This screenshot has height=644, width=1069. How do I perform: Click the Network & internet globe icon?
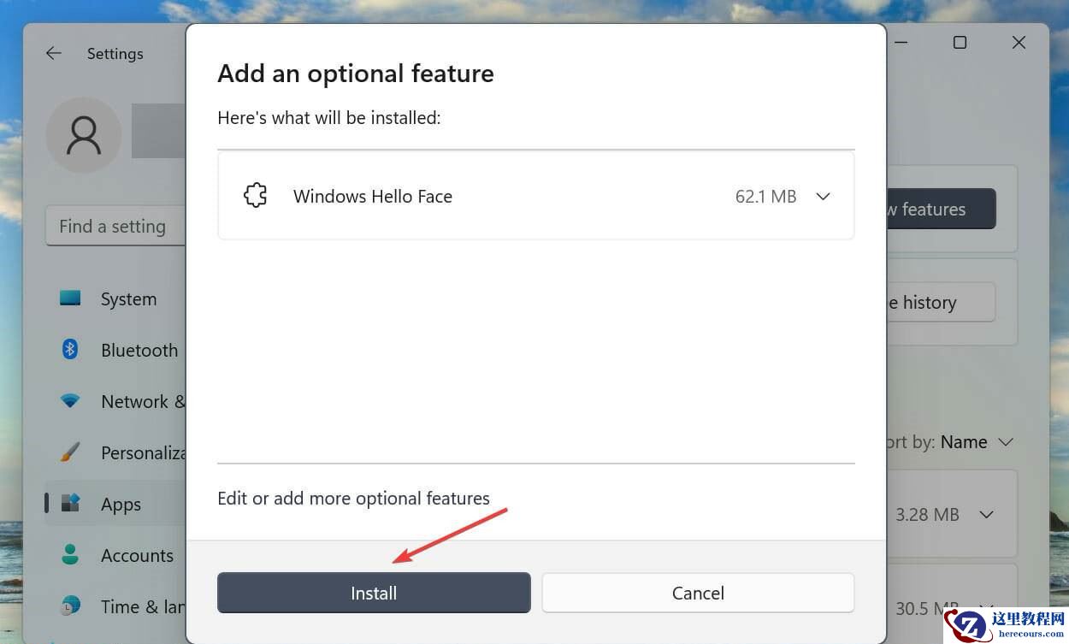[x=70, y=401]
